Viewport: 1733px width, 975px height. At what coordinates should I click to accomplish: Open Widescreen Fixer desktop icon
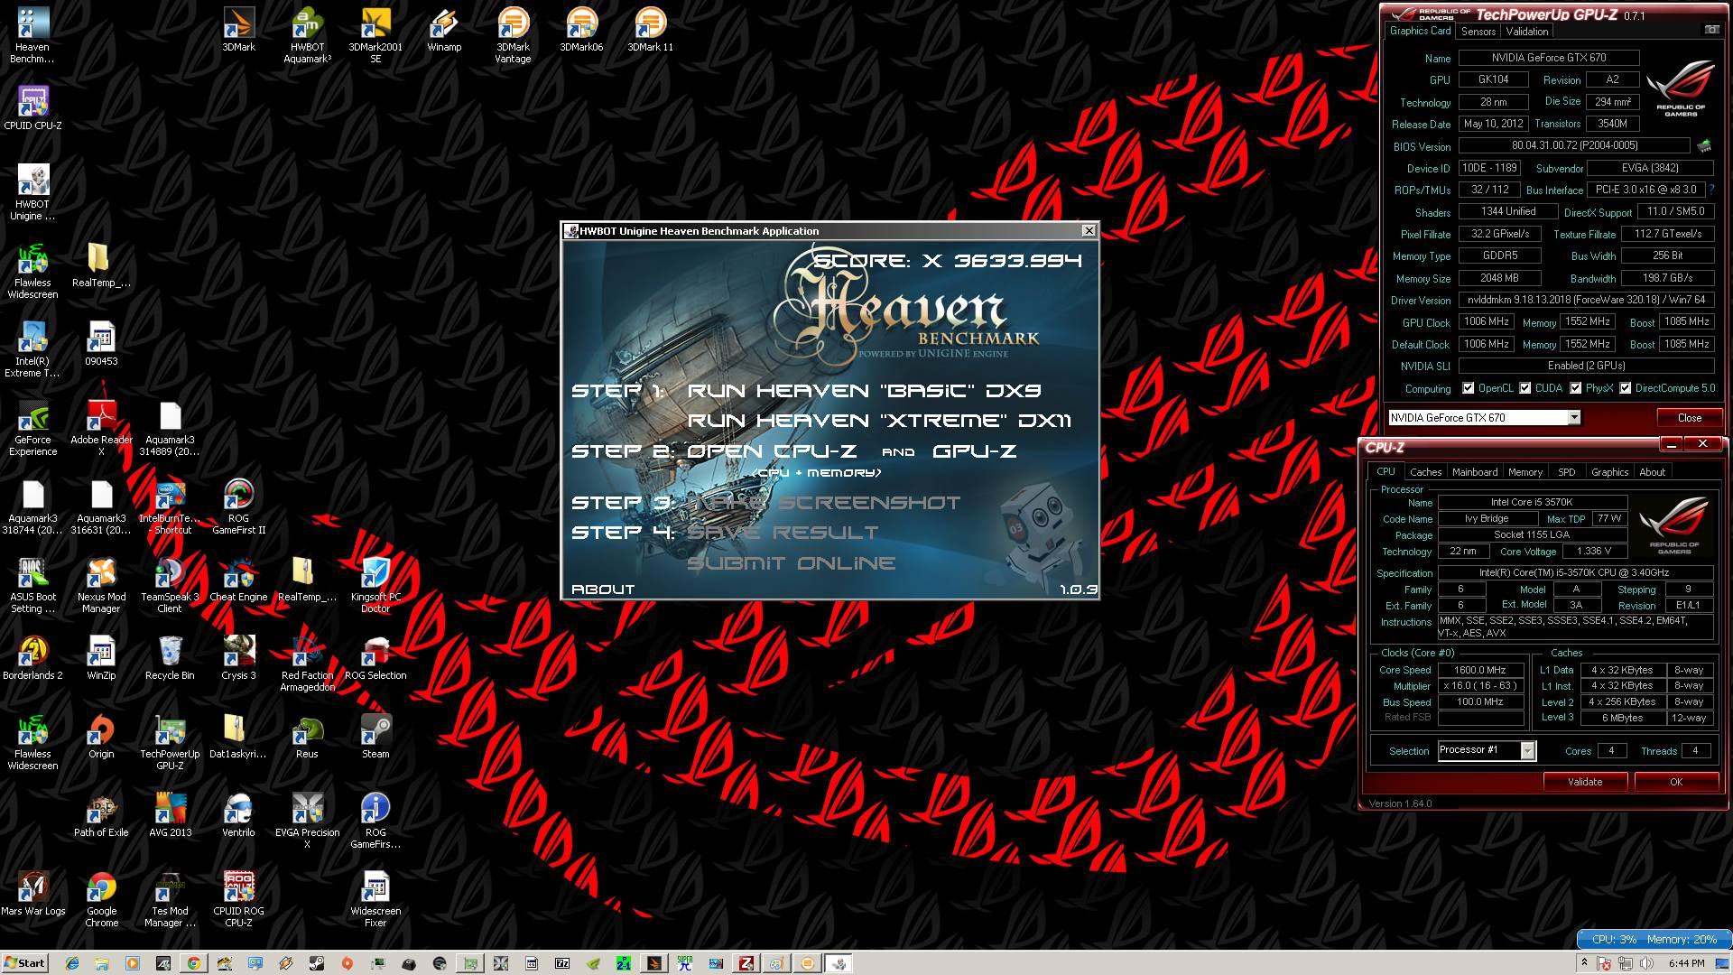click(x=375, y=898)
